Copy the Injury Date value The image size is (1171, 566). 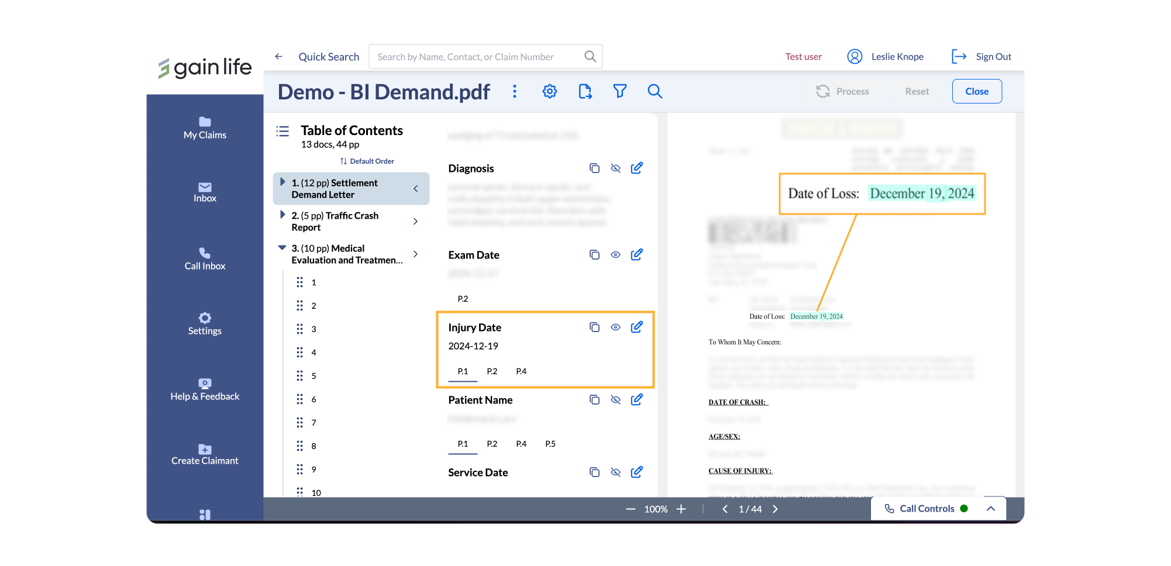[x=594, y=327]
